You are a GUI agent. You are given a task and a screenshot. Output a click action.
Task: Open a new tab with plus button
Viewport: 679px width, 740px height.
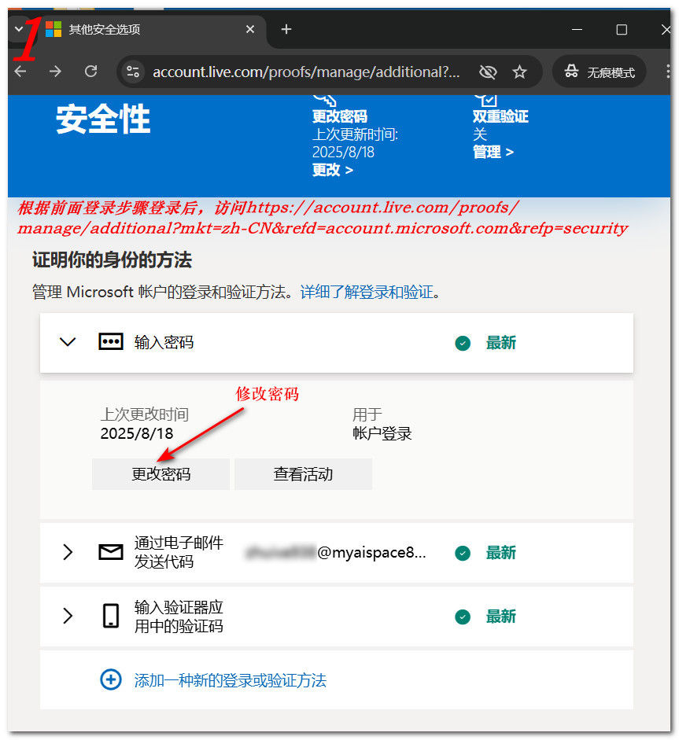286,29
